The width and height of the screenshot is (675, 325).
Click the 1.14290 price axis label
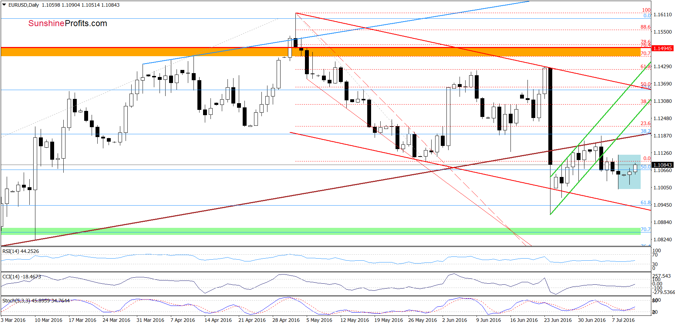tap(663, 66)
